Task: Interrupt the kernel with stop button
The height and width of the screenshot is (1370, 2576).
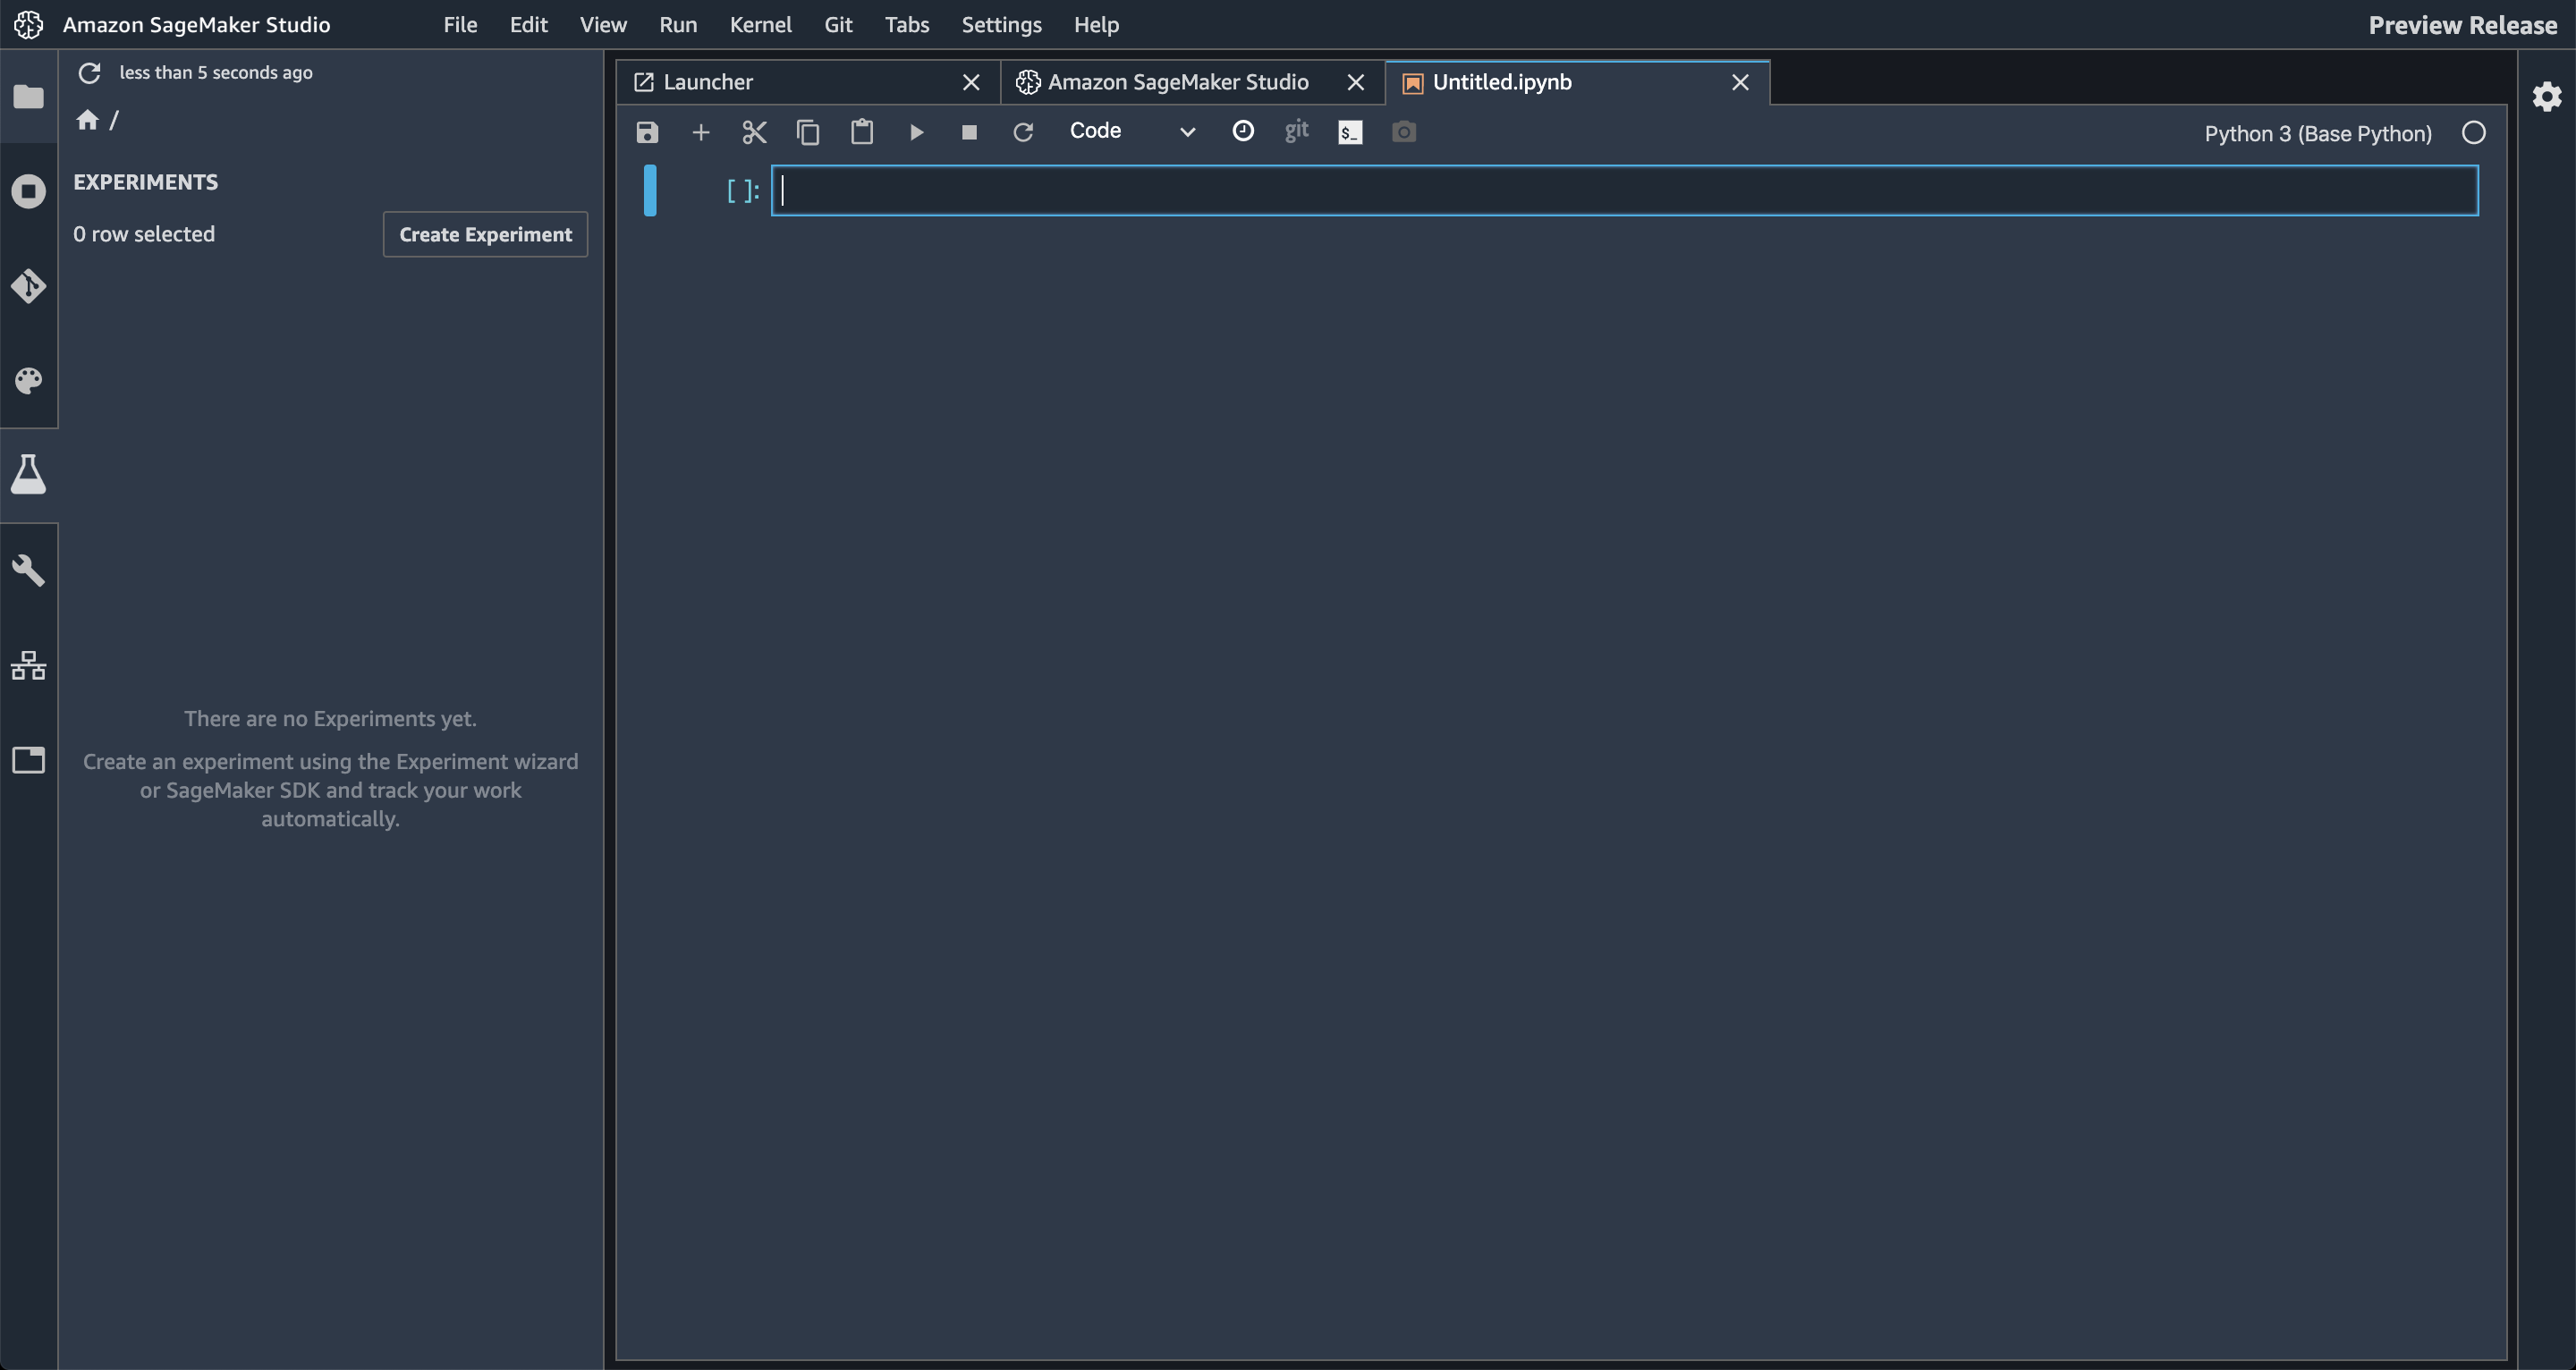Action: 969,132
